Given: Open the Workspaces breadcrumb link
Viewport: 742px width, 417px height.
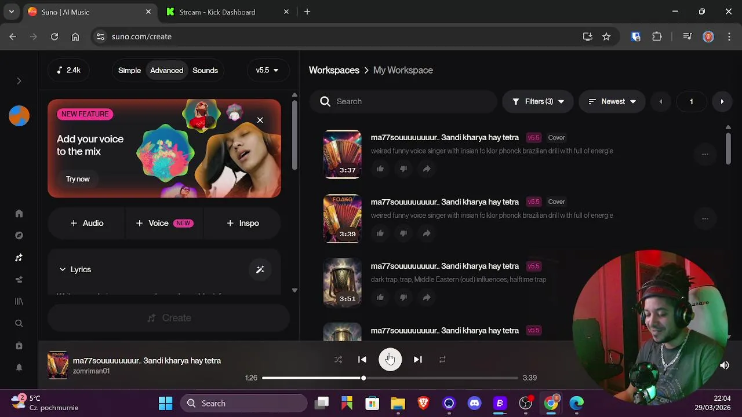Looking at the screenshot, I should [x=334, y=70].
